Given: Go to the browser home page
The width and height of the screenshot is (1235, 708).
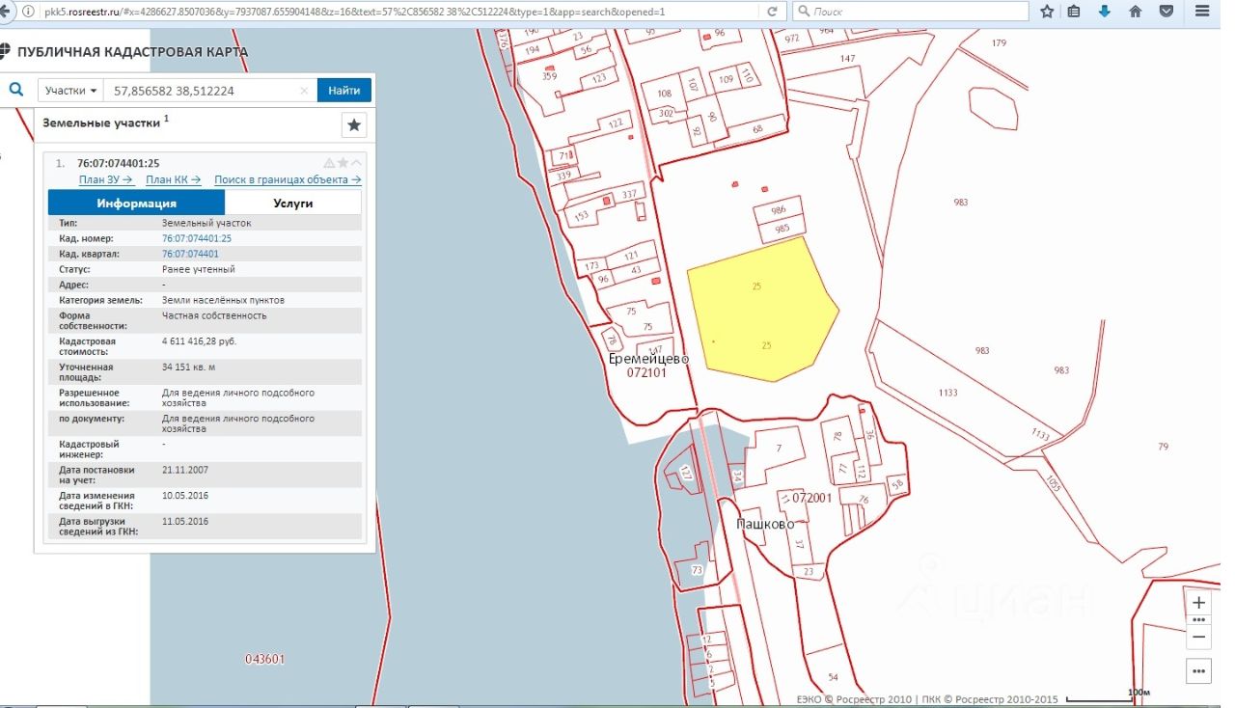Looking at the screenshot, I should point(1136,12).
